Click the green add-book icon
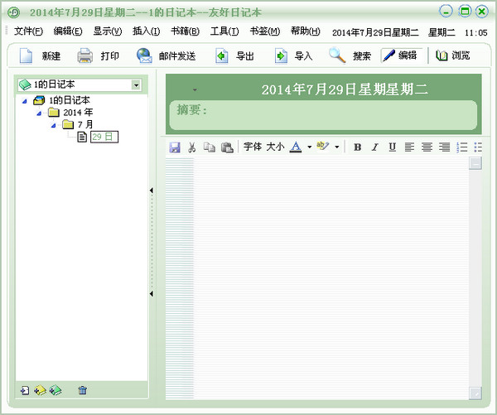This screenshot has width=497, height=415. (55, 390)
